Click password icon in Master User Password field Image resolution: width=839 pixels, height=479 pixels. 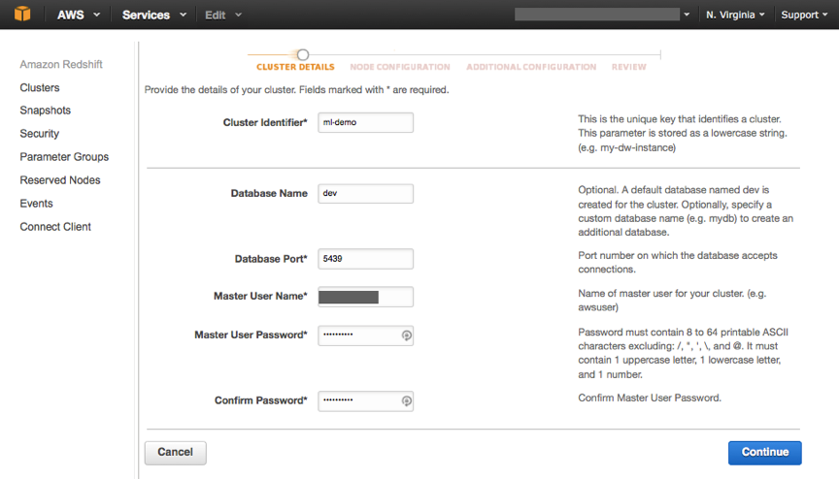[x=406, y=335]
